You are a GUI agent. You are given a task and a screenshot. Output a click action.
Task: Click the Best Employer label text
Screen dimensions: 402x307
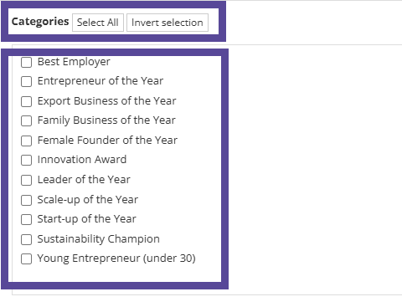(x=74, y=62)
